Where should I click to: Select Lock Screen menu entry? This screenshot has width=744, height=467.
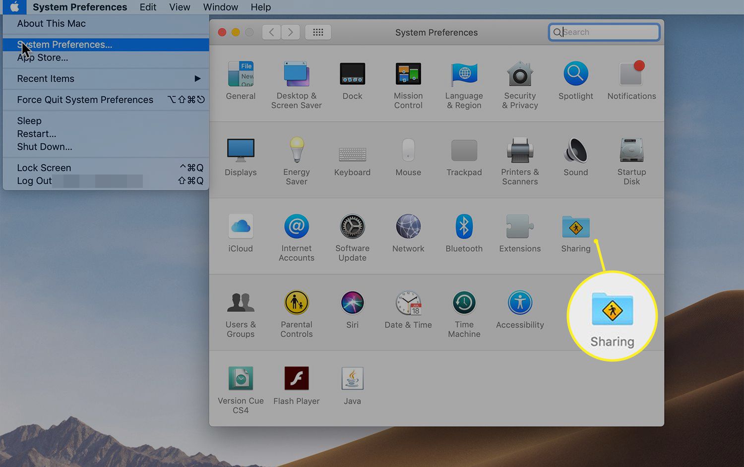click(106, 168)
